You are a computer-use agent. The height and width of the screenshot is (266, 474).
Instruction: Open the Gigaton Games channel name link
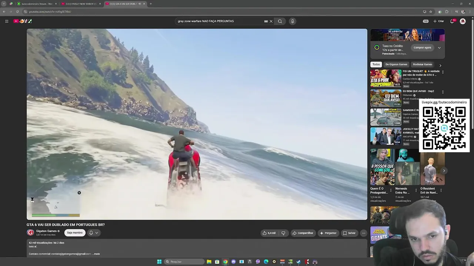(x=46, y=231)
